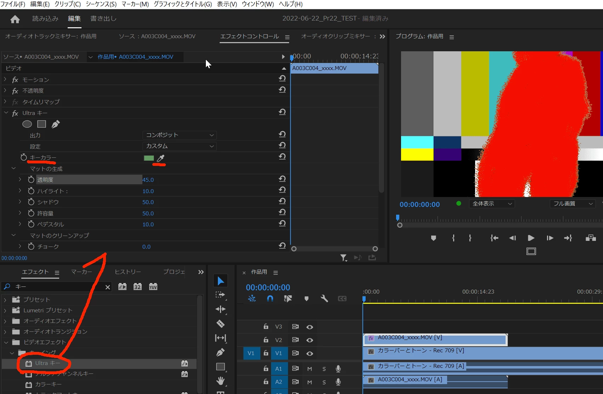Reset the モーション effect

pyautogui.click(x=282, y=79)
